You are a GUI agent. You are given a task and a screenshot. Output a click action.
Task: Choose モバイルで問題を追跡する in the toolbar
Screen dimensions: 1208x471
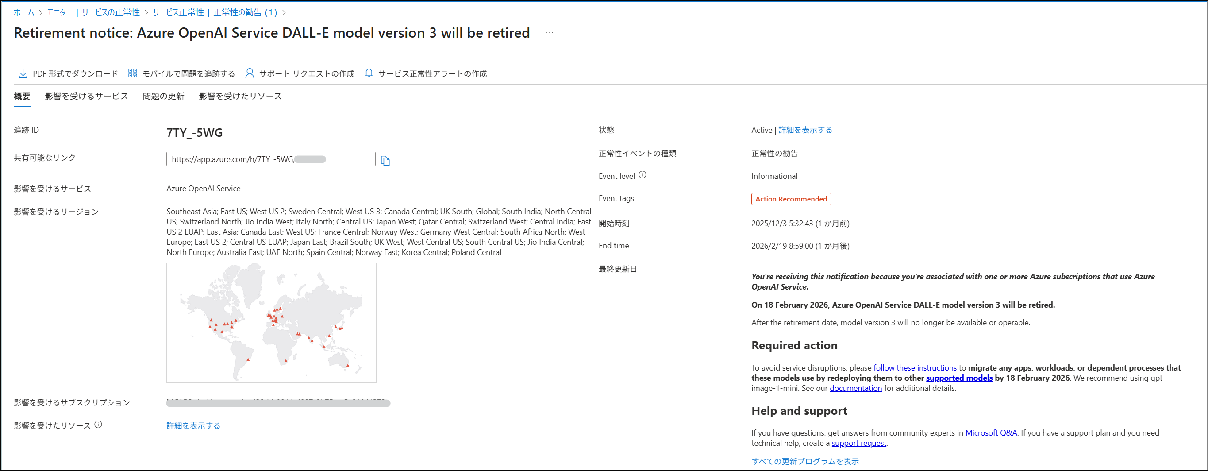coord(181,73)
